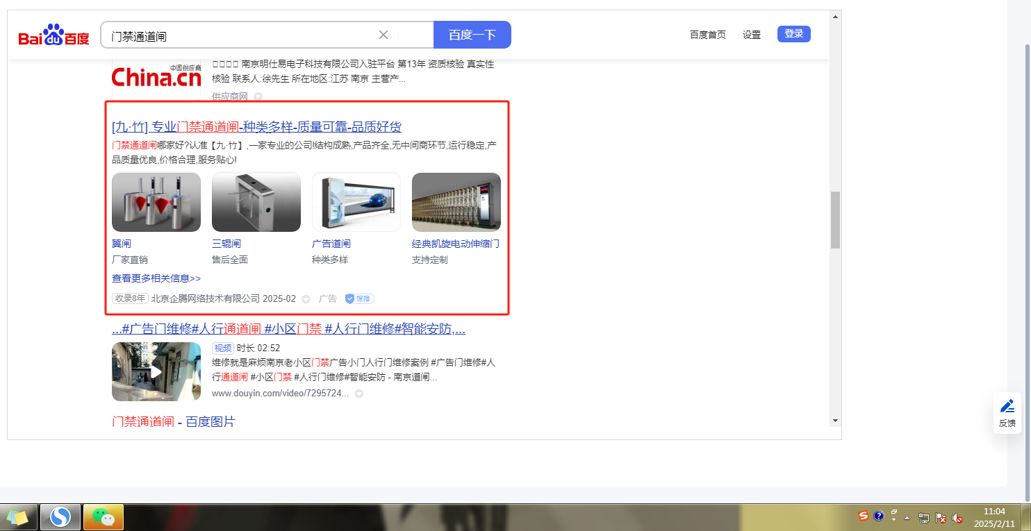Screen dimensions: 1031x531
Task: Open the www.douyin.com/video URL
Action: (x=280, y=394)
